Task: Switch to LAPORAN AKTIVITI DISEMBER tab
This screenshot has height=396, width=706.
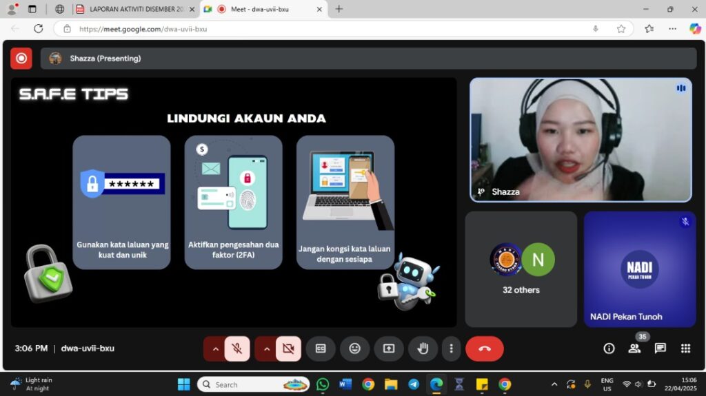Action: (x=131, y=9)
